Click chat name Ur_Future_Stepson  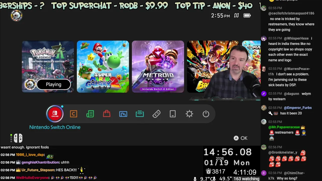click(38, 170)
